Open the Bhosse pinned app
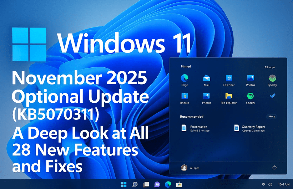 point(185,98)
